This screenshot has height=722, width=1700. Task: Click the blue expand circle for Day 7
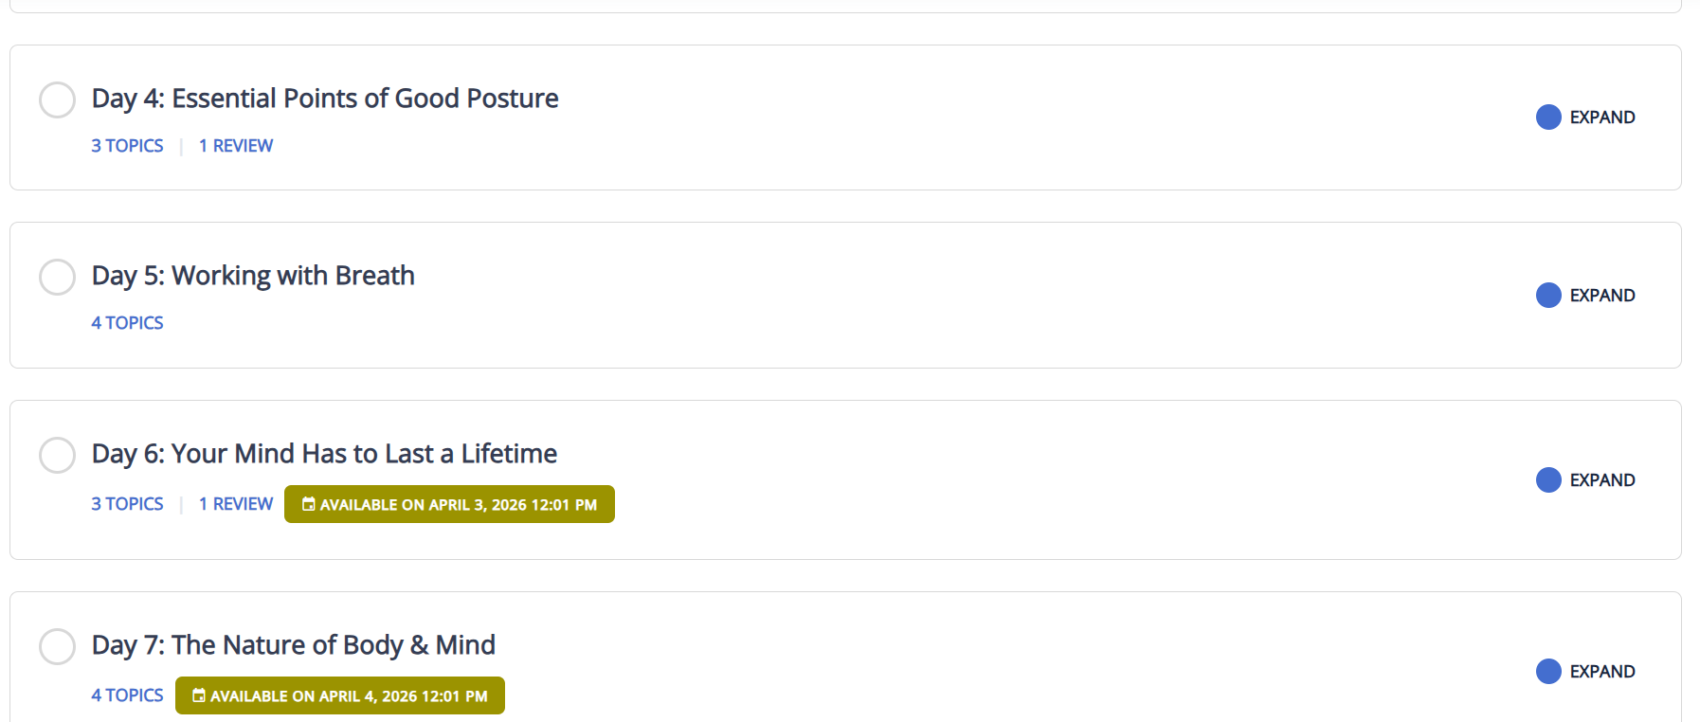[x=1548, y=671]
